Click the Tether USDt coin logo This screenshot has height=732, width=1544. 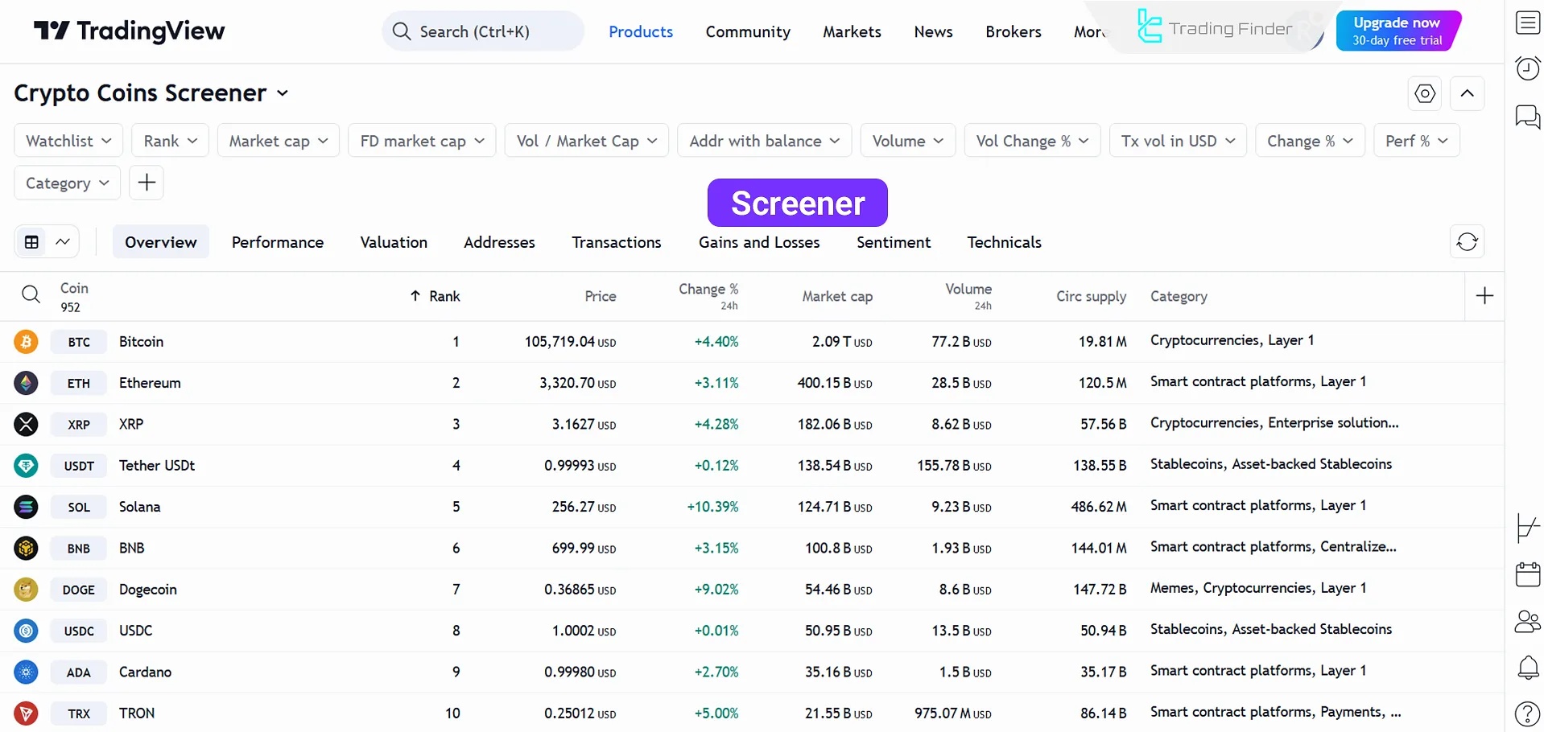26,465
